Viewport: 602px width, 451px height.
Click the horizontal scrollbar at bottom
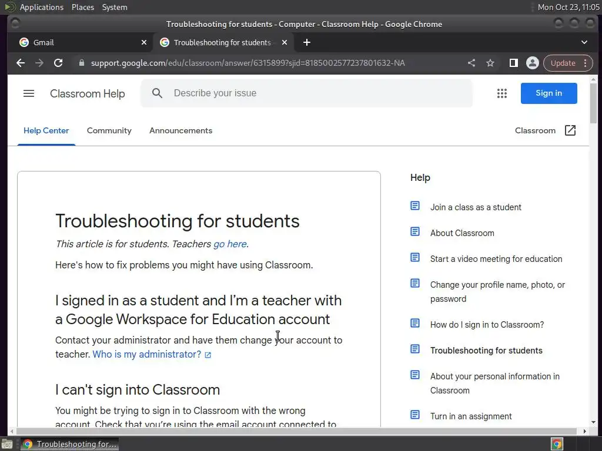296,431
